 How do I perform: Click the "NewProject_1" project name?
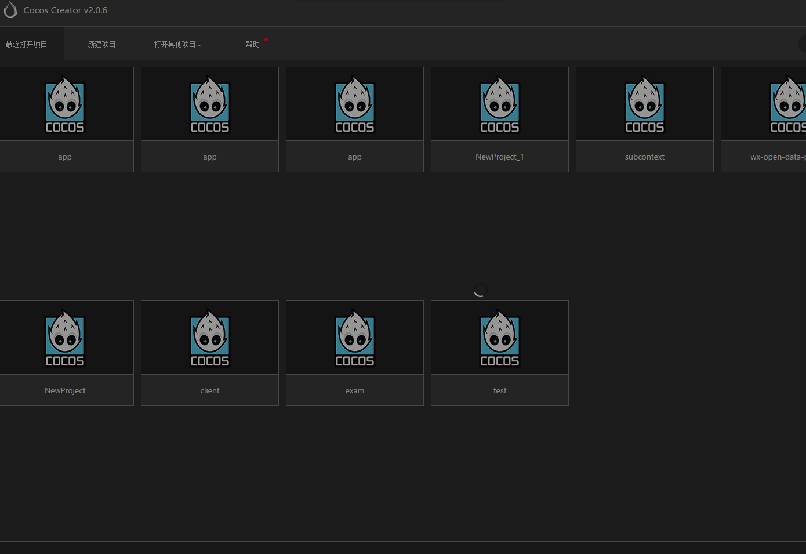500,157
